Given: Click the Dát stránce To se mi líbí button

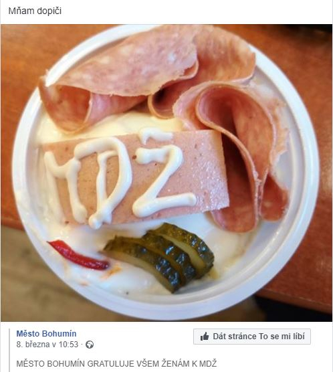Looking at the screenshot, I should [252, 337].
